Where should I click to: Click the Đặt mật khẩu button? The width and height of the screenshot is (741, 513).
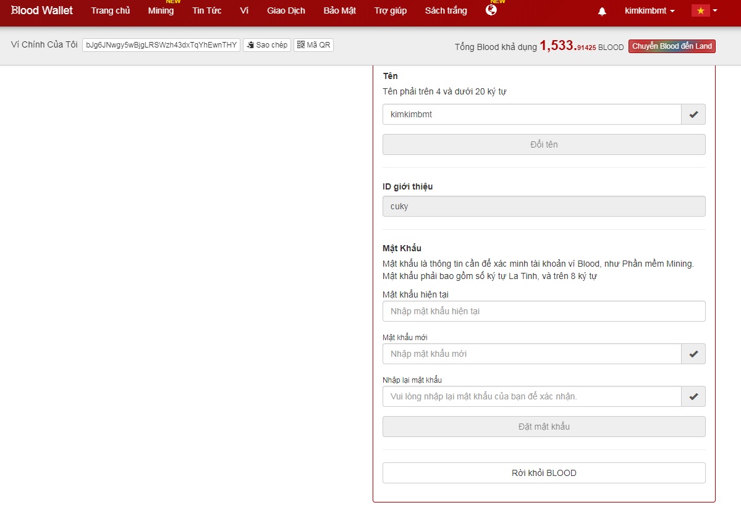point(544,427)
